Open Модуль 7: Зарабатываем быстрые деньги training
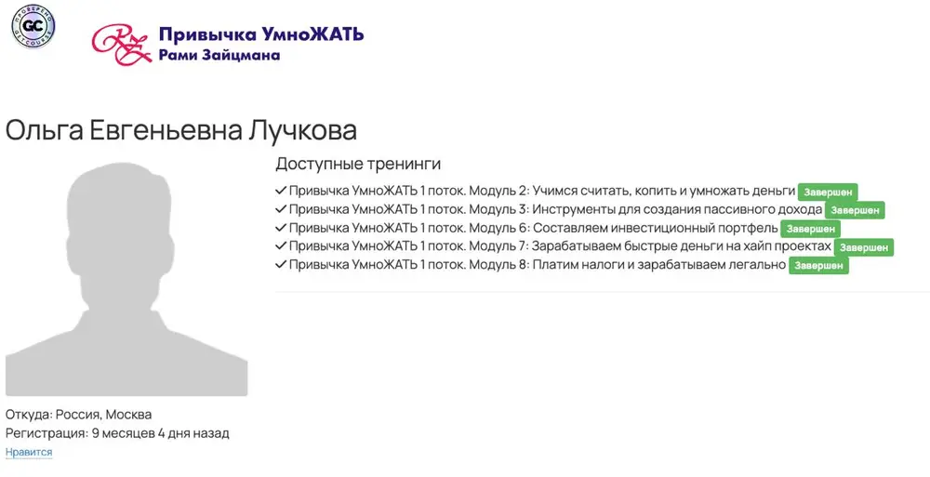This screenshot has height=477, width=930. coord(560,246)
